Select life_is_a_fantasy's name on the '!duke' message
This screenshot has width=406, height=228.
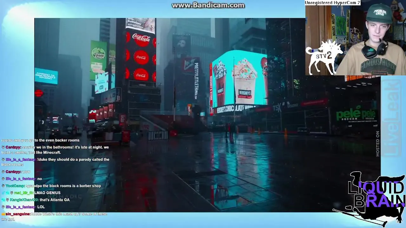coord(21,160)
